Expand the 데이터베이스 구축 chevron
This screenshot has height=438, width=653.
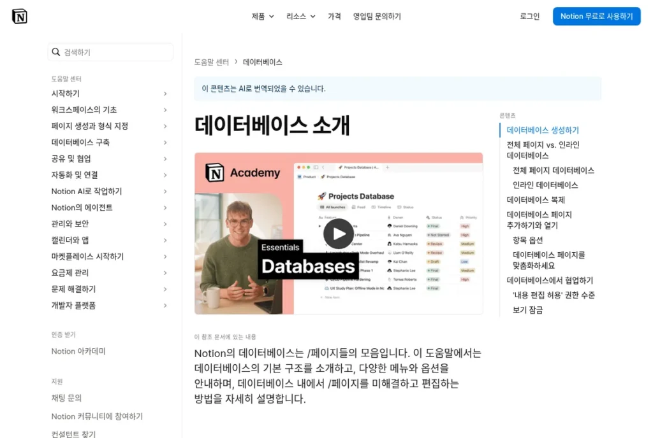click(x=165, y=143)
